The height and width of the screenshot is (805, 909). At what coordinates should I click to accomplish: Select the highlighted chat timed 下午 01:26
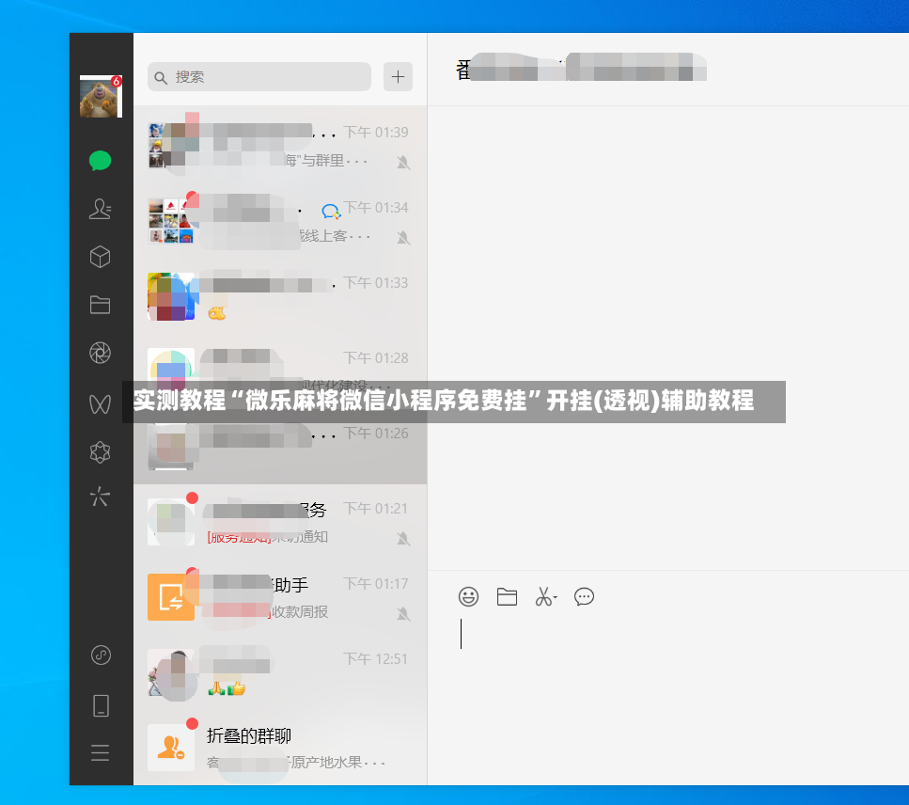point(280,447)
